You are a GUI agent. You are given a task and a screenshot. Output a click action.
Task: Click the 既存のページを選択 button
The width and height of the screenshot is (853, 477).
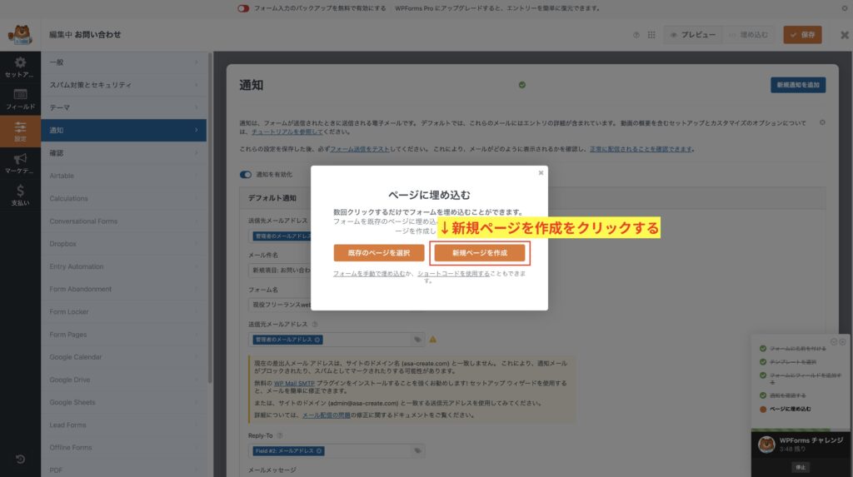coord(379,252)
